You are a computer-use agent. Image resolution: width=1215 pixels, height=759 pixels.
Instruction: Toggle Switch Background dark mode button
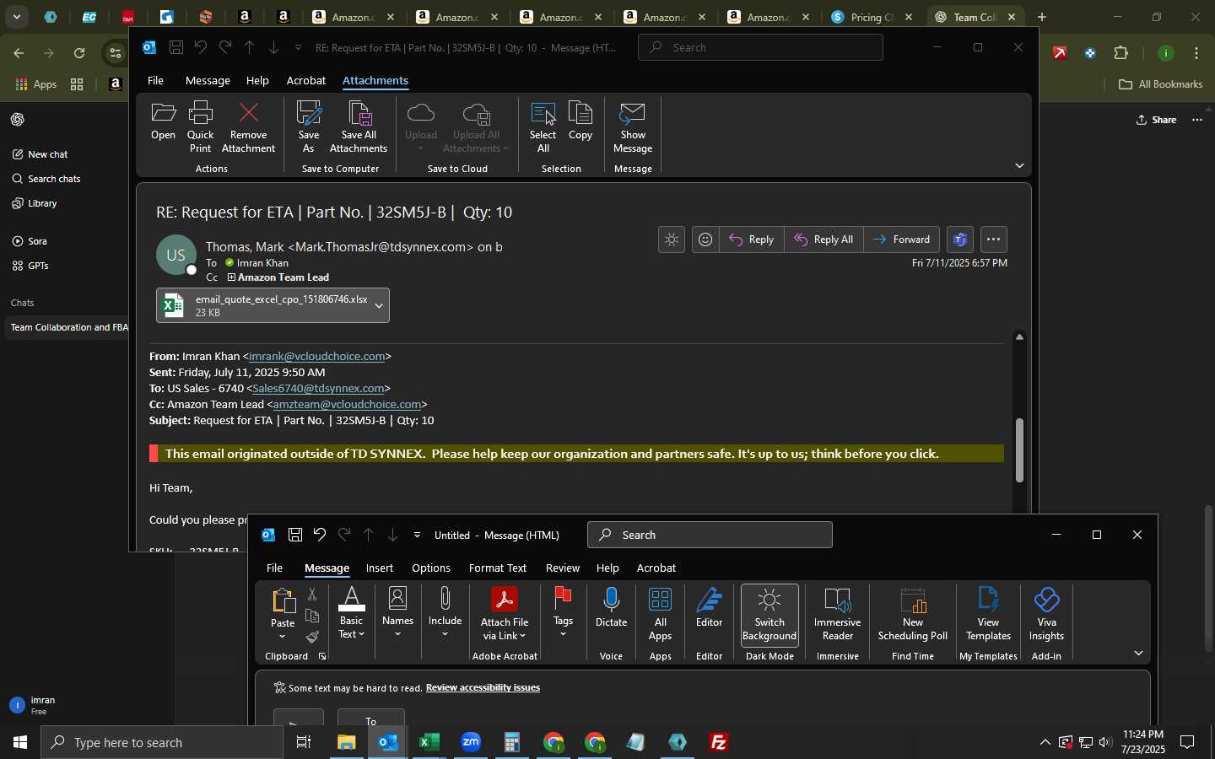point(769,615)
